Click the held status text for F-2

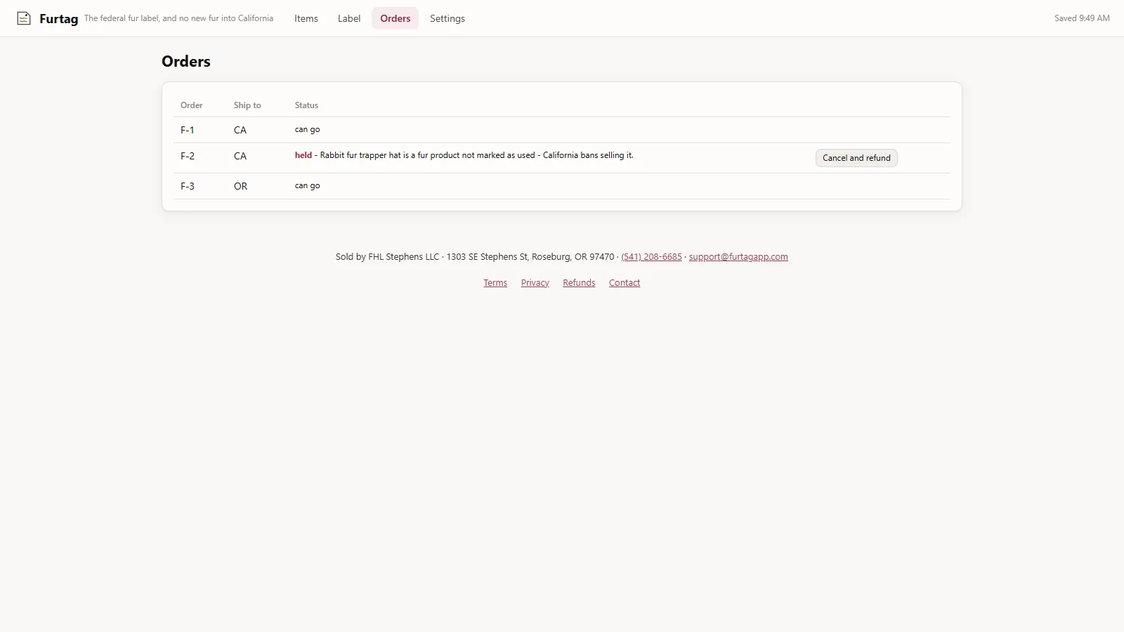coord(303,155)
